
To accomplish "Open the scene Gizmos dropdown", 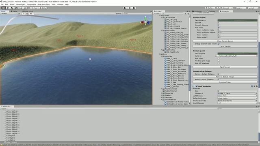I will 119,13.
